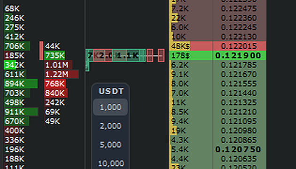Click the bold 0.120750 price
The width and height of the screenshot is (296, 169).
tap(238, 149)
